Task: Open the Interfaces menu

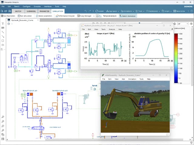Action: [48, 6]
